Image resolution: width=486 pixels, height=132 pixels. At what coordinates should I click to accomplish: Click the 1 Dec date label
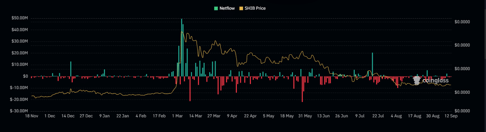click(x=50, y=116)
